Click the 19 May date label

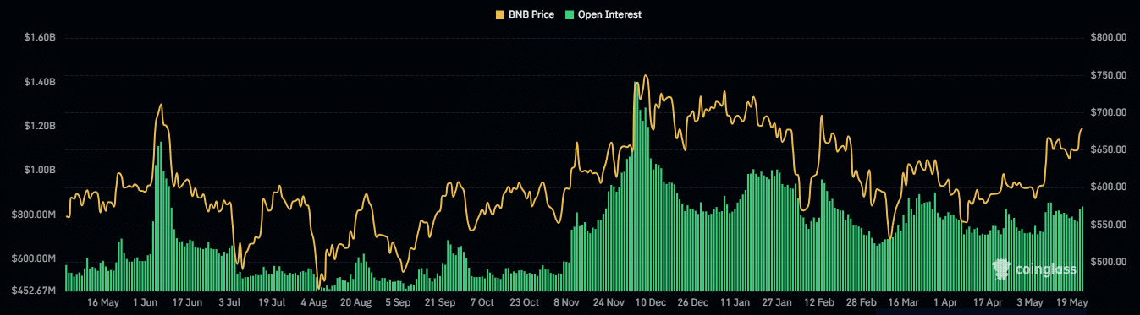click(1071, 301)
